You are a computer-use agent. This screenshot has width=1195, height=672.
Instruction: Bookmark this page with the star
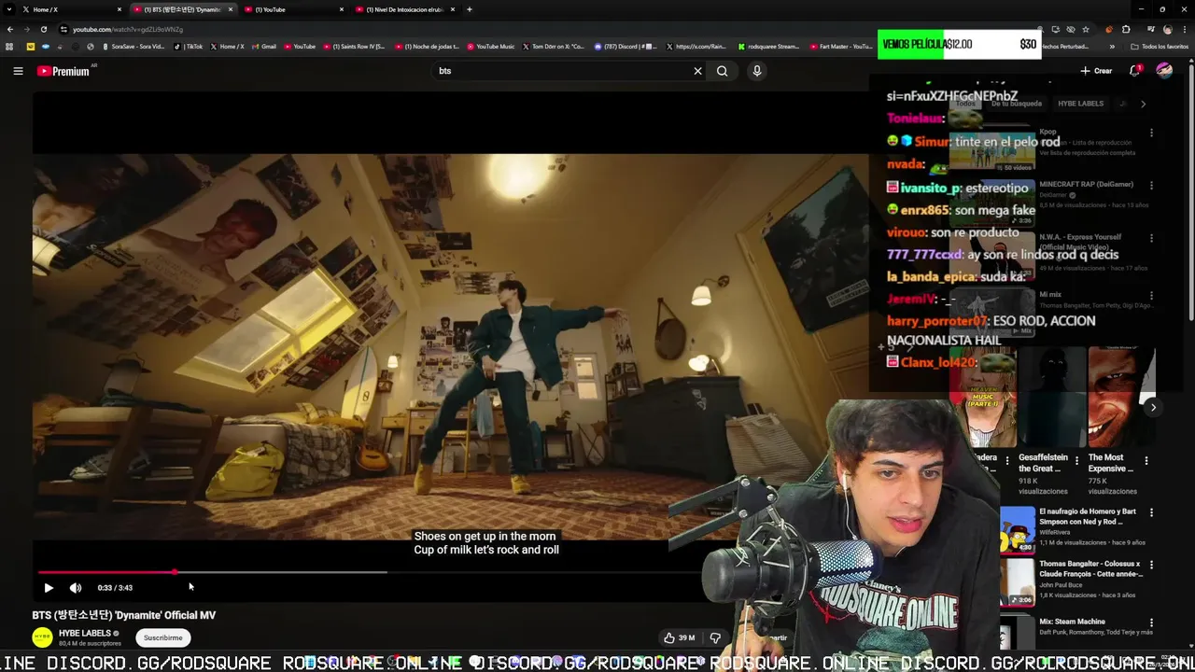(x=1086, y=30)
